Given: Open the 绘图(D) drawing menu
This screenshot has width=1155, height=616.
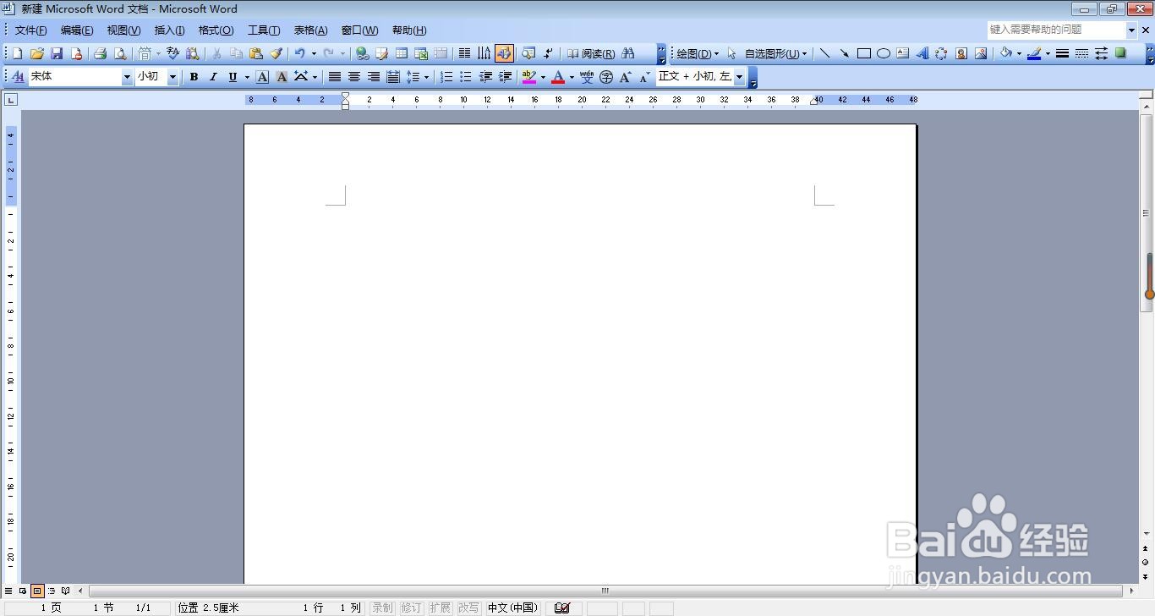Looking at the screenshot, I should 698,53.
